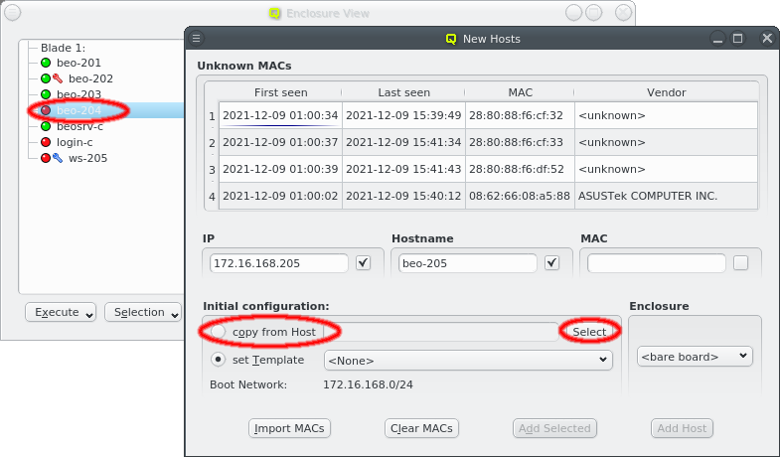
Task: Select login-c in the enclosure tree
Action: click(x=75, y=142)
